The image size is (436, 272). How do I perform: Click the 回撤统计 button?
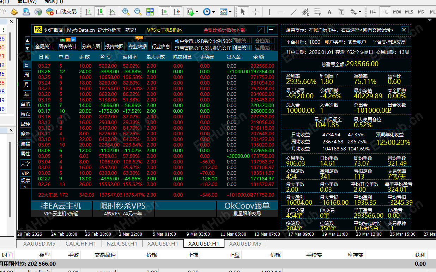tap(242, 41)
